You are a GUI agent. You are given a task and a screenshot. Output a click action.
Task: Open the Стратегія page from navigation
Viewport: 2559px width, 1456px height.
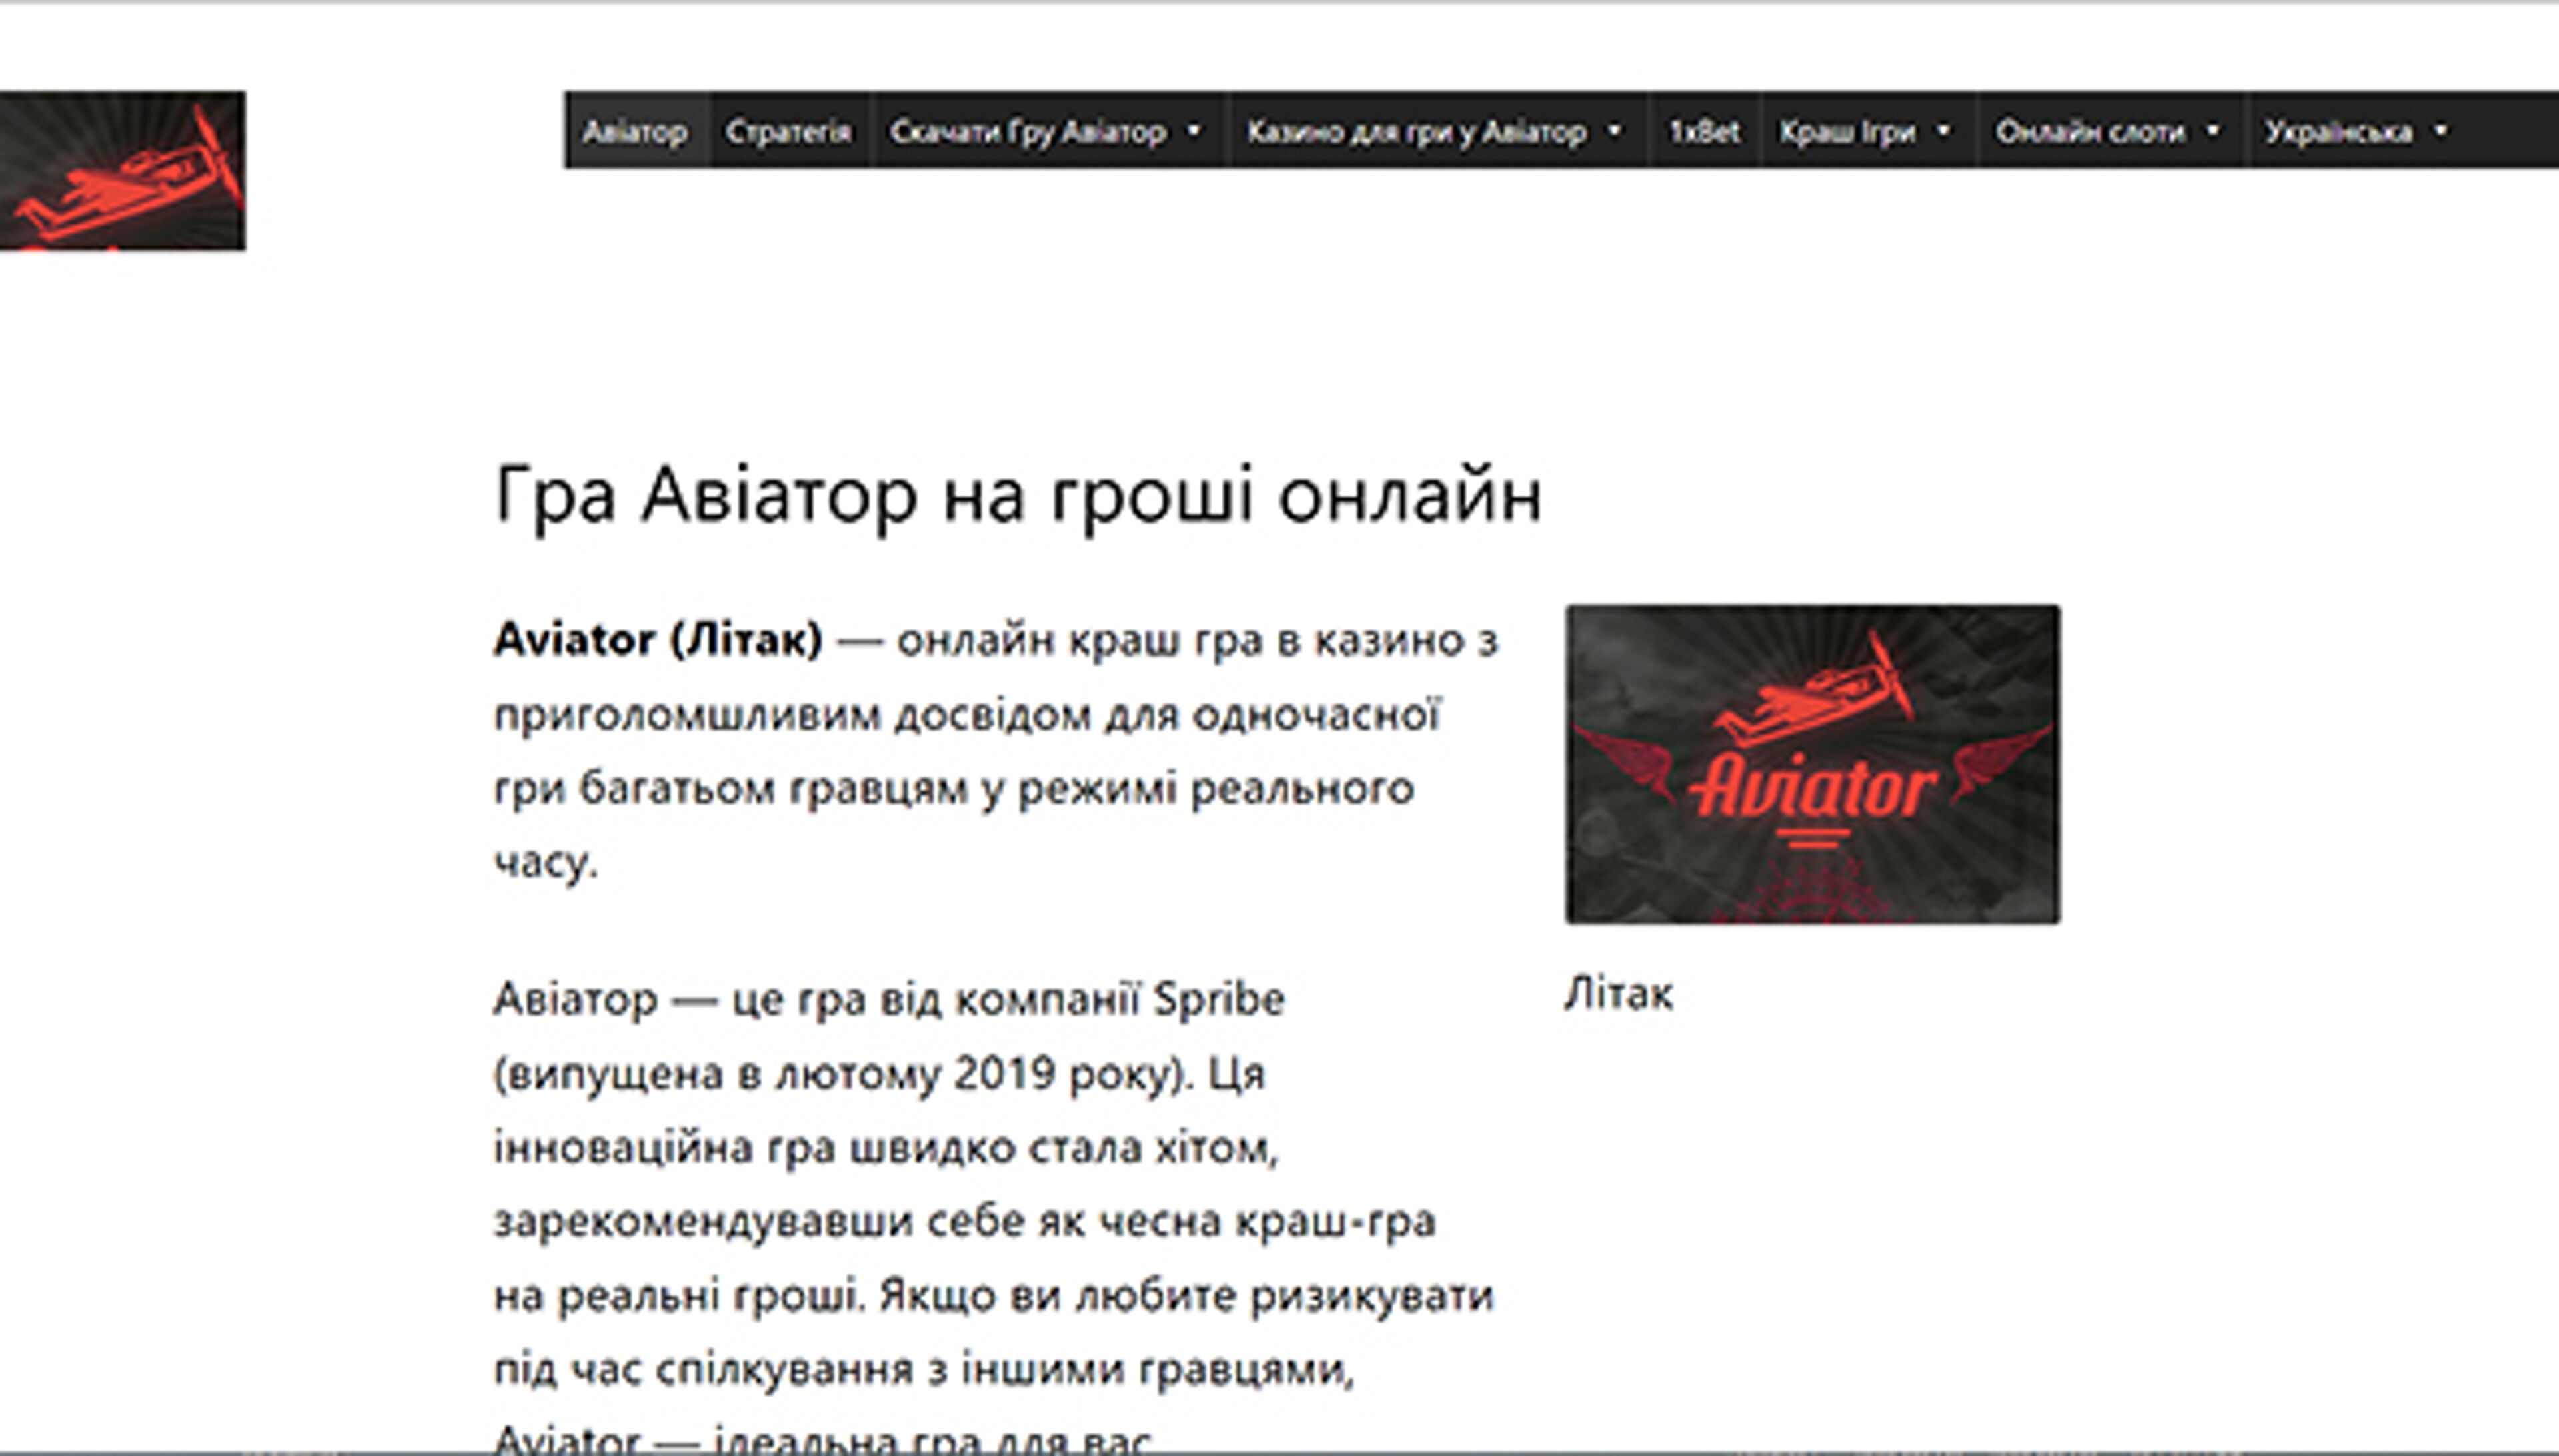[789, 131]
